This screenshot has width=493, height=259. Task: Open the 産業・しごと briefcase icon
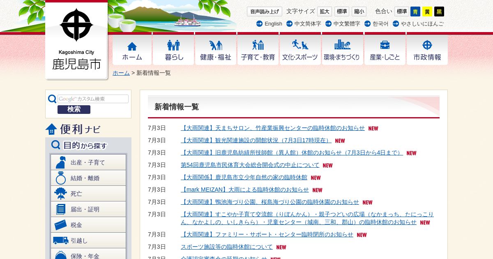pyautogui.click(x=385, y=45)
